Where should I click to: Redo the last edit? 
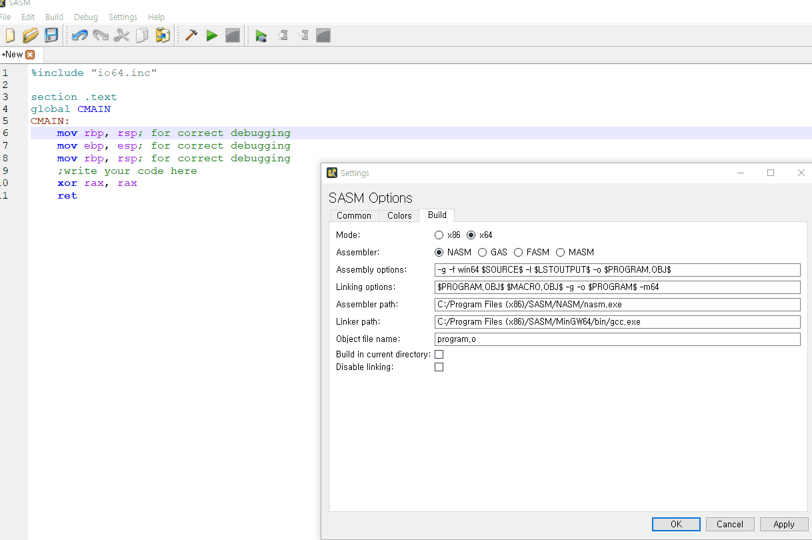(x=101, y=35)
